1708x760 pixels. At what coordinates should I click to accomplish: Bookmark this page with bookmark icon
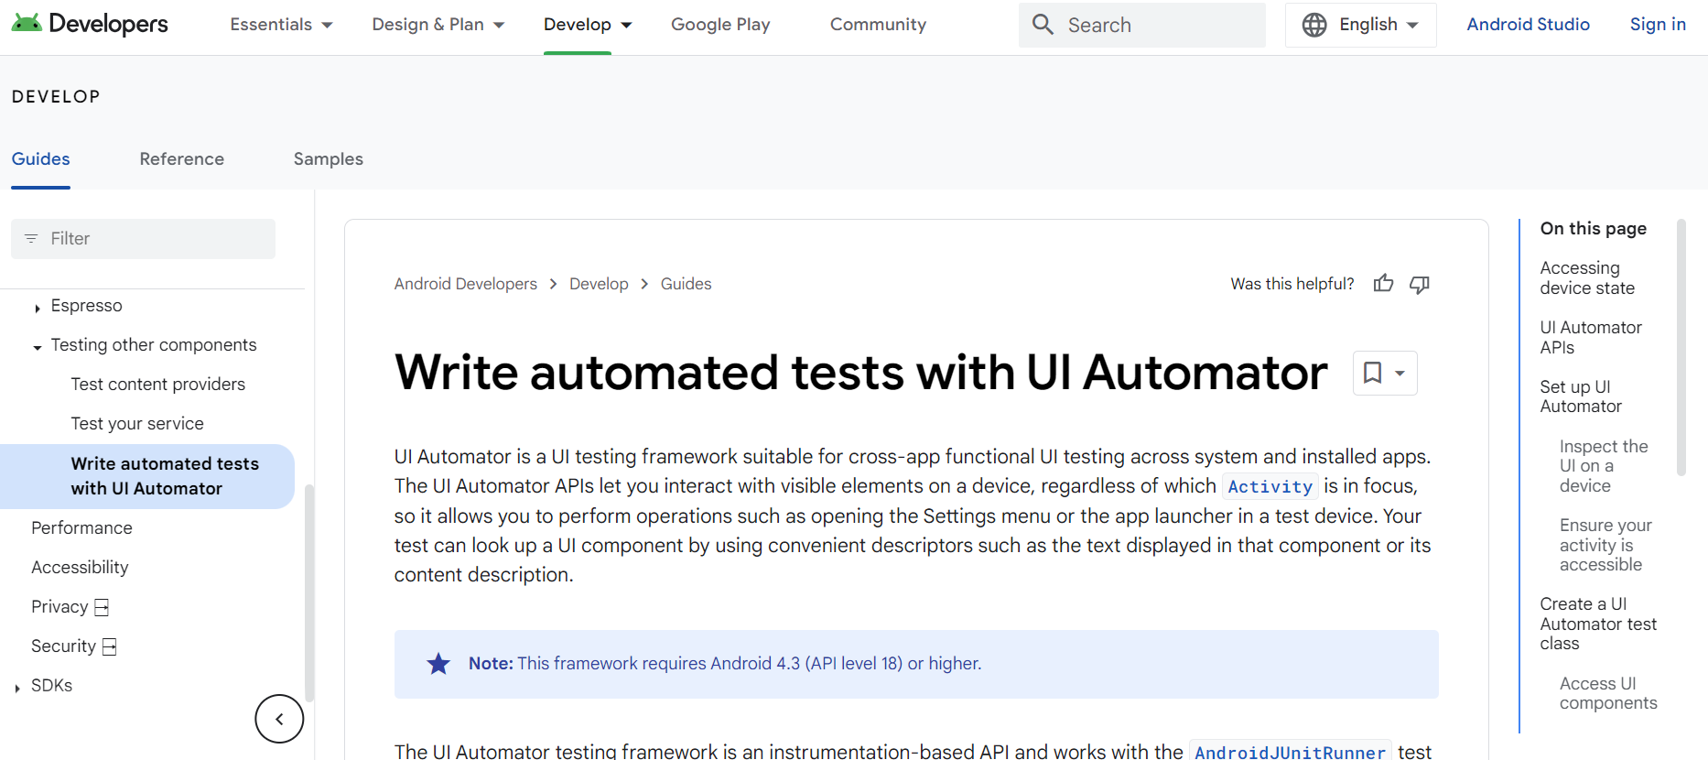coord(1372,373)
